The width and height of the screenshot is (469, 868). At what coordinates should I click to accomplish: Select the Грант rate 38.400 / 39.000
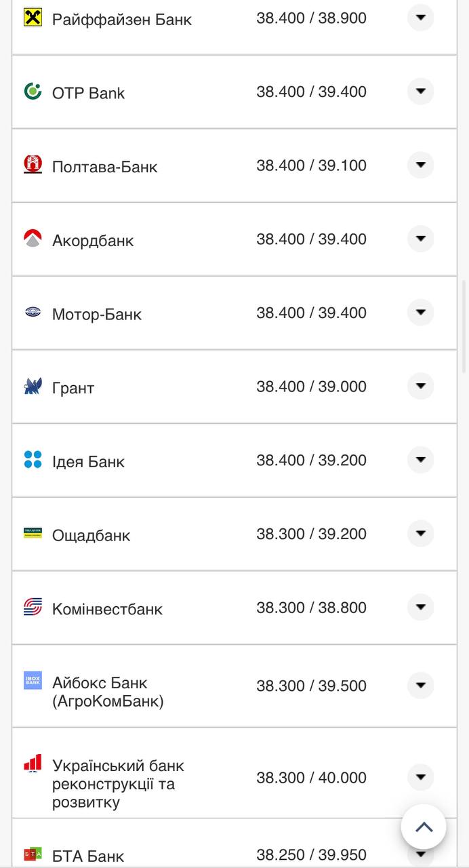[x=311, y=387]
